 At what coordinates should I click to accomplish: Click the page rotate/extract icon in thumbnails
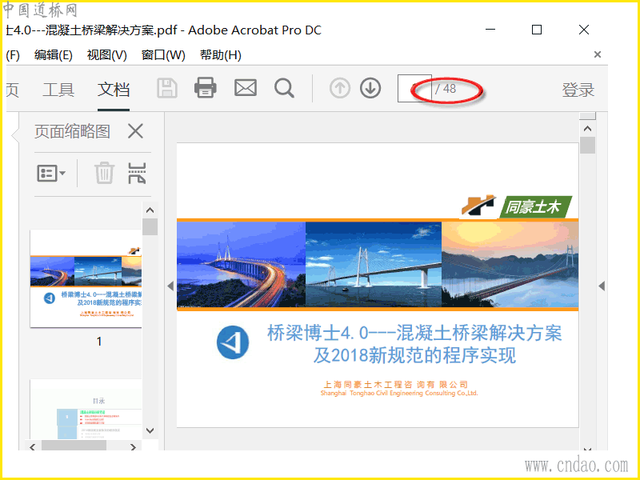[x=137, y=173]
